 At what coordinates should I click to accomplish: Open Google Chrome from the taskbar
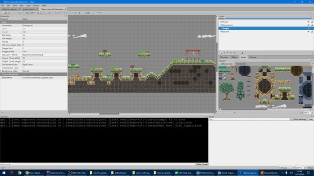pyautogui.click(x=20, y=173)
